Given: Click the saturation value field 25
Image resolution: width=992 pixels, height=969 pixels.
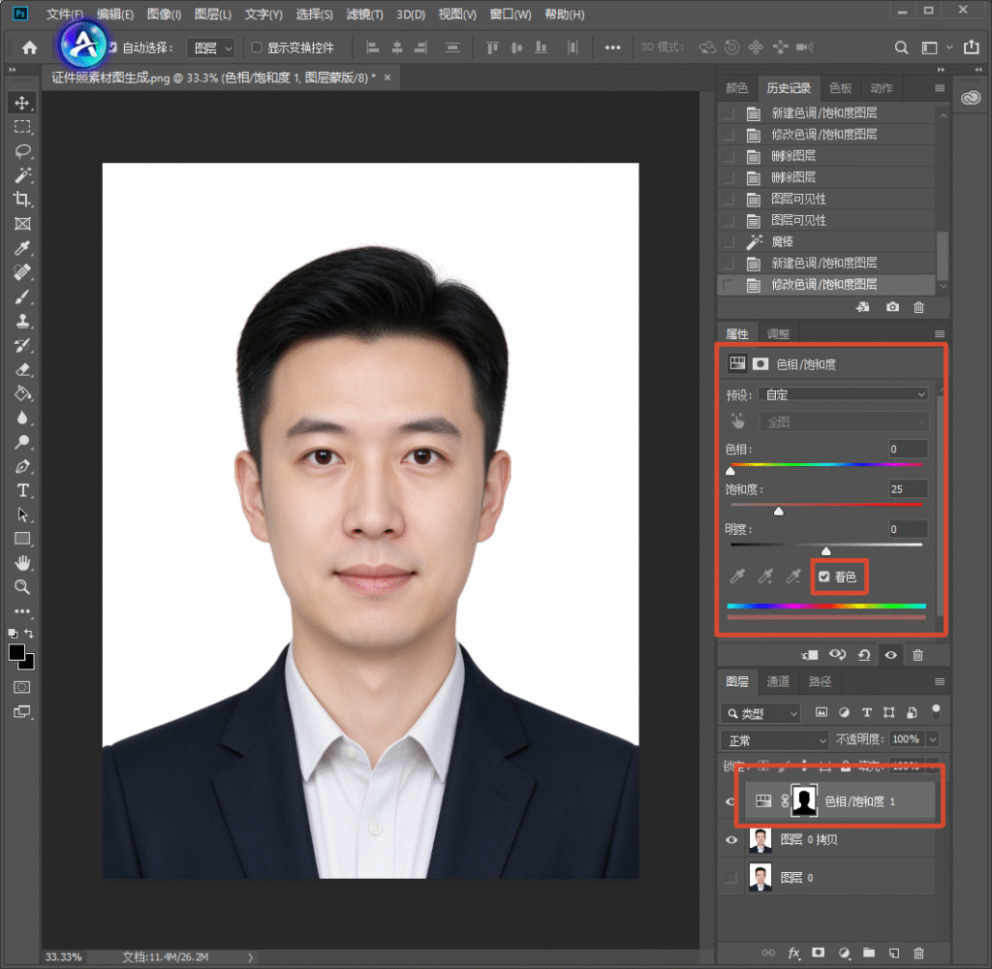Looking at the screenshot, I should [x=908, y=488].
